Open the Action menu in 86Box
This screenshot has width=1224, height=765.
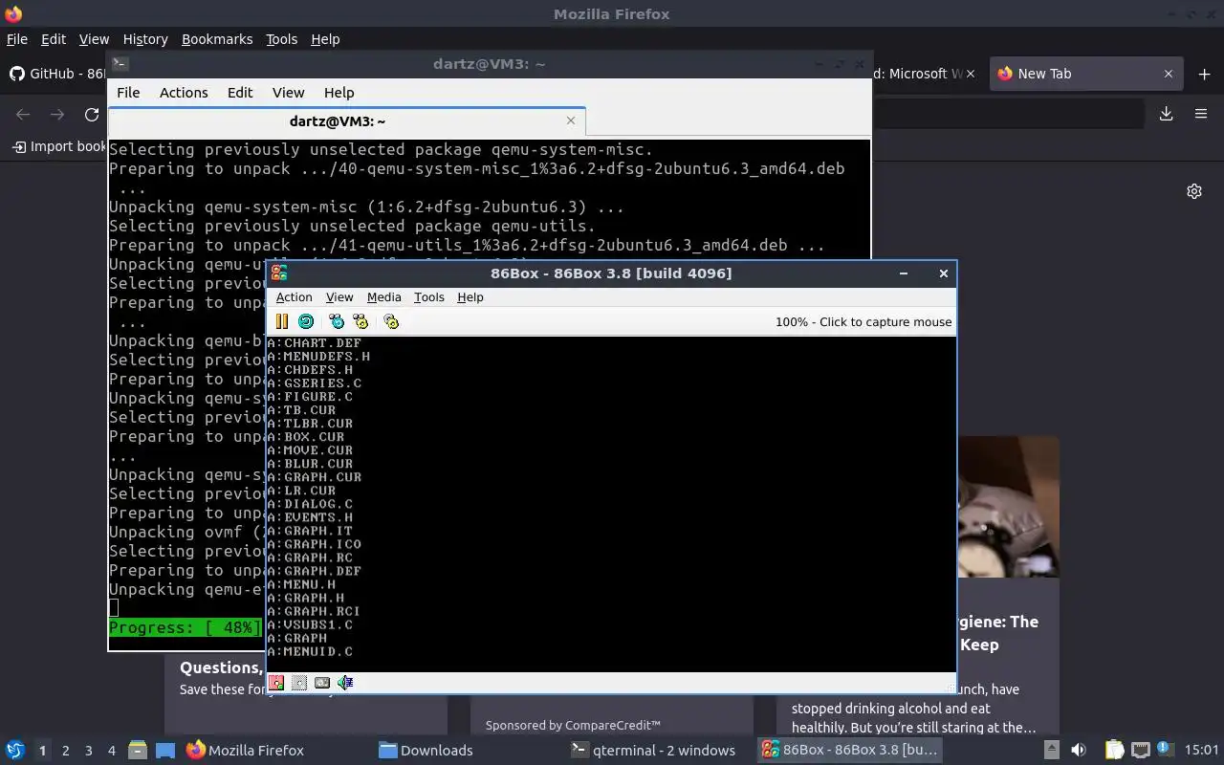294,297
